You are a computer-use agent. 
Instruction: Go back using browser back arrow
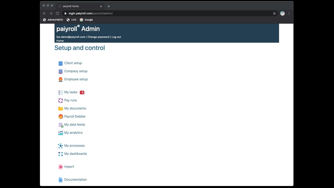(44, 13)
